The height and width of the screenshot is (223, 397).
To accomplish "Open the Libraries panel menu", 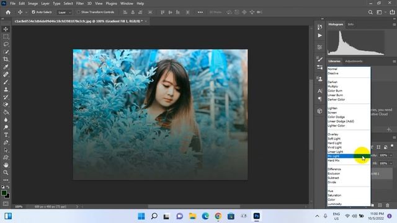I will (x=395, y=61).
